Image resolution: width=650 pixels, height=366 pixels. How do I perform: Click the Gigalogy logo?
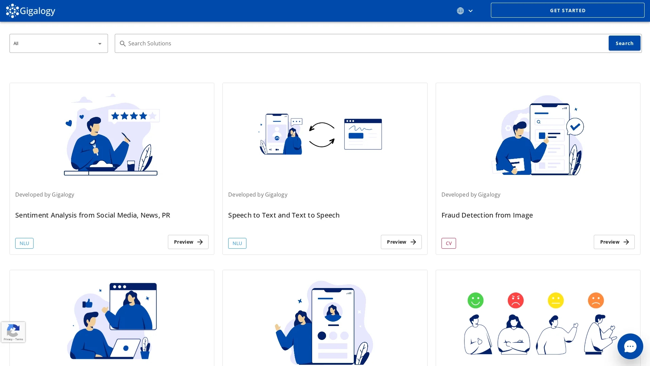point(30,11)
